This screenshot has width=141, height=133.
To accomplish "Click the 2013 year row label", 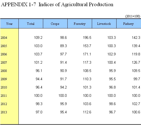I will (4, 112).
